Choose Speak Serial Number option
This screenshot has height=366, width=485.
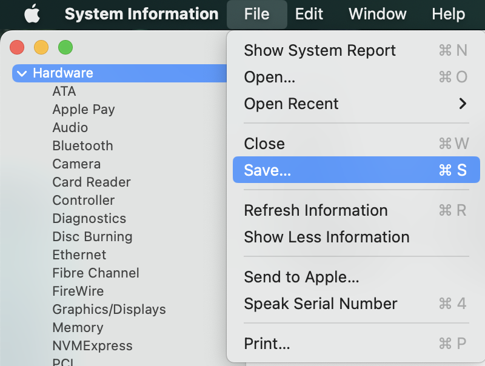coord(320,304)
